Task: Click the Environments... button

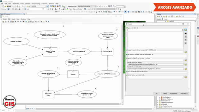Action: [174, 93]
